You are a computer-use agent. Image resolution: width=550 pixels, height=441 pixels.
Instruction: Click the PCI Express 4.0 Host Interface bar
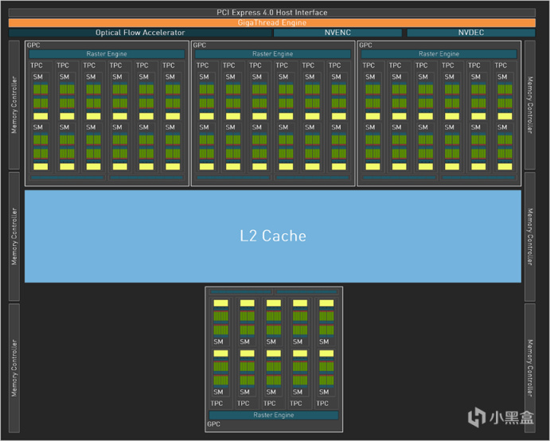(272, 13)
